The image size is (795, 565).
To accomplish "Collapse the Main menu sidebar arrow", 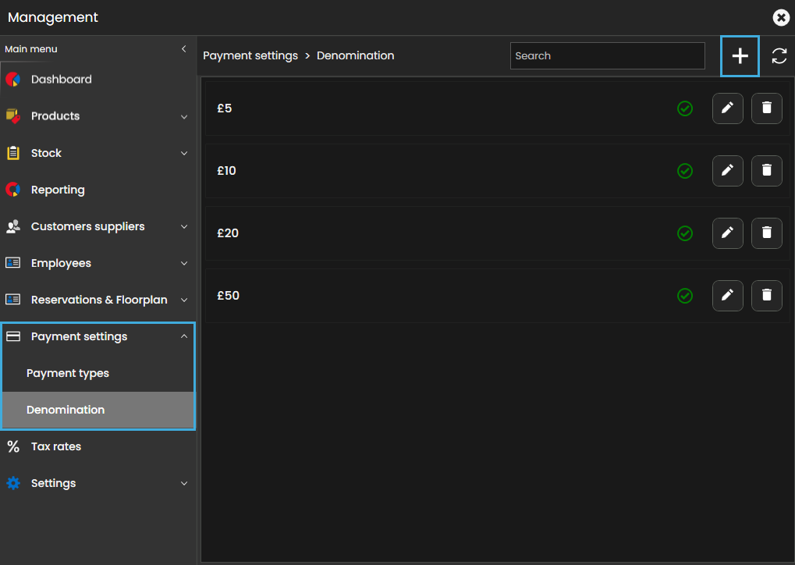I will pos(184,49).
